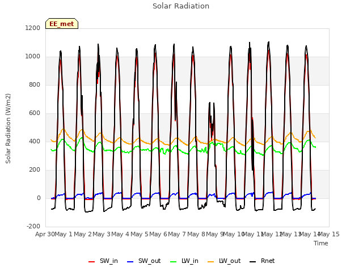Click the EE_met annotation label
The width and height of the screenshot is (363, 272).
(x=62, y=24)
